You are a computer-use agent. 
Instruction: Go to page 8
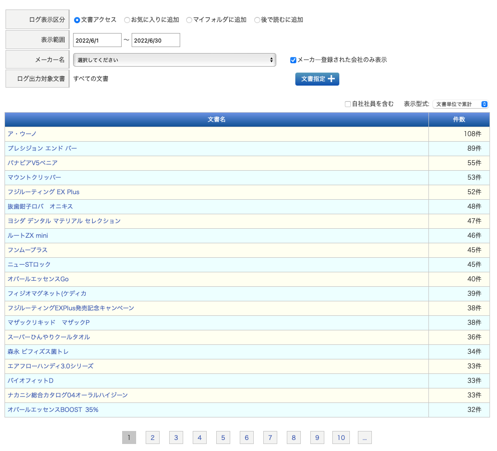click(293, 437)
